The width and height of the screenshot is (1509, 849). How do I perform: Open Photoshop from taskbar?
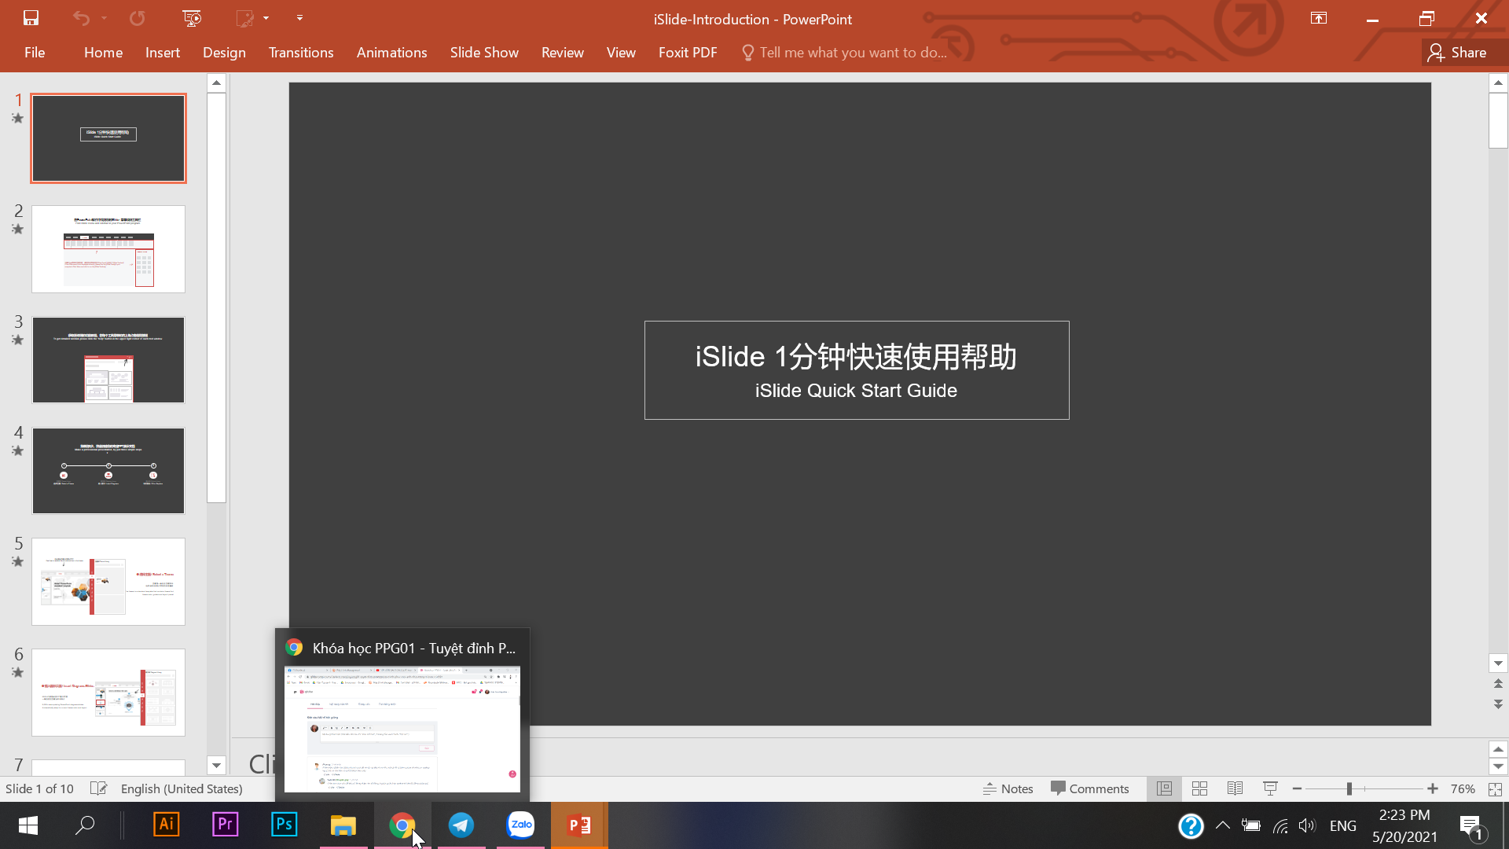click(284, 825)
